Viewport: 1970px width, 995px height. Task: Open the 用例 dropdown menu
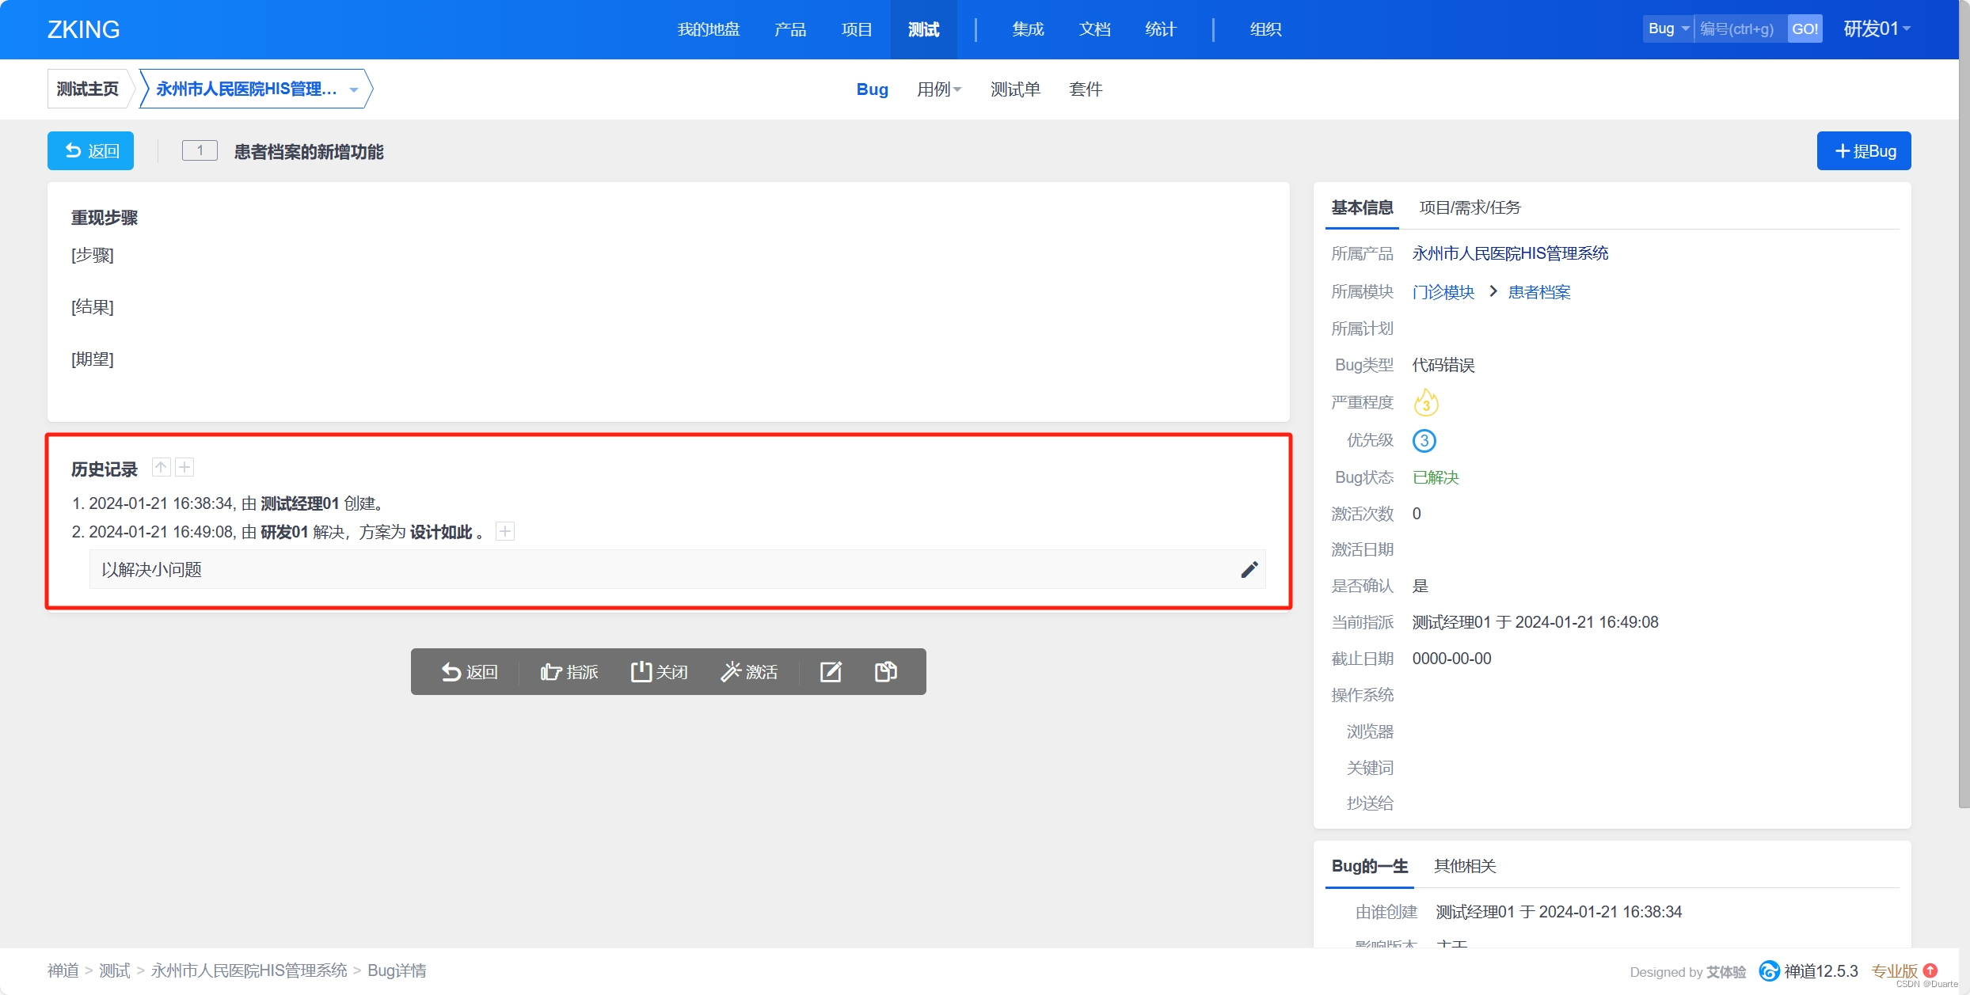938,89
